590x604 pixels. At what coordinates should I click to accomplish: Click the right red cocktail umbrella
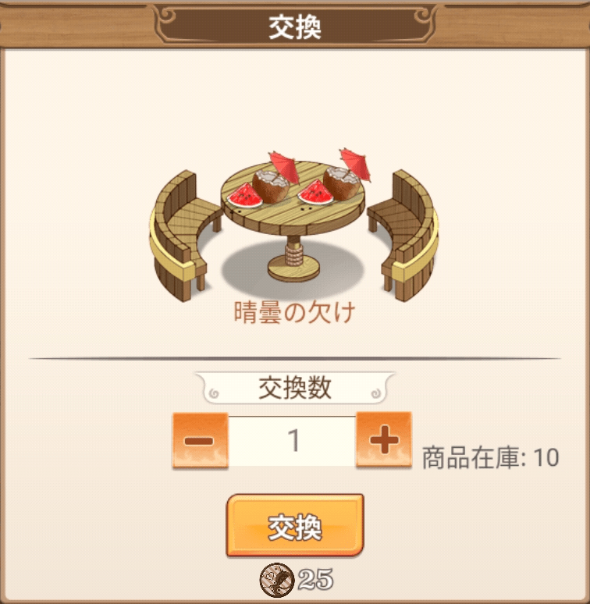355,164
